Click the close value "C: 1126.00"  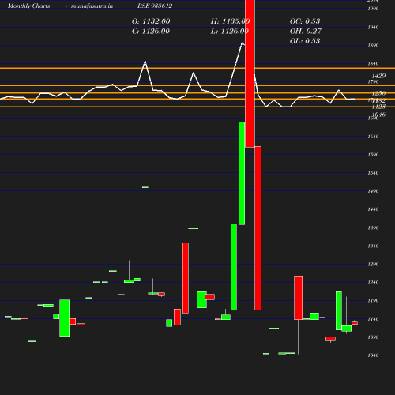[x=151, y=31]
